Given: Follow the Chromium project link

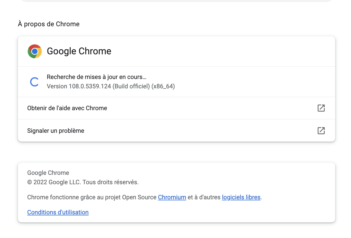Looking at the screenshot, I should 172,197.
